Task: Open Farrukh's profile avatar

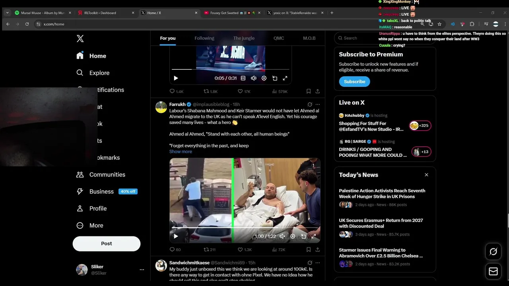Action: (x=161, y=107)
